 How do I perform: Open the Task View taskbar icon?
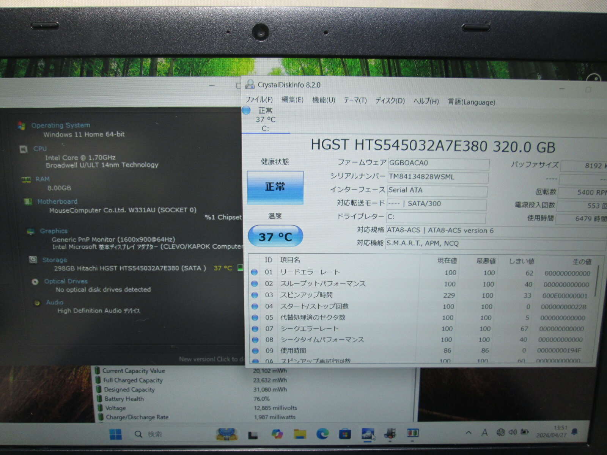(253, 435)
